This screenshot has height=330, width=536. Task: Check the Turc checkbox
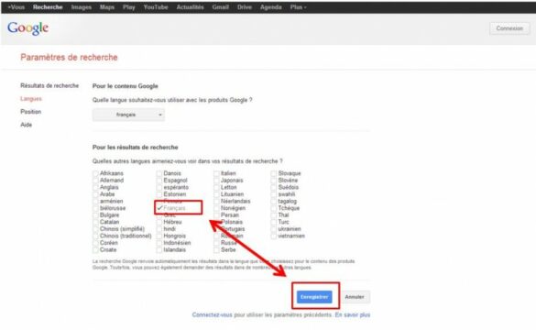pos(273,222)
